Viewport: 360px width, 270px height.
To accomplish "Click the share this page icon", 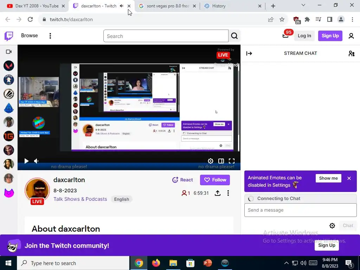I will (271, 20).
